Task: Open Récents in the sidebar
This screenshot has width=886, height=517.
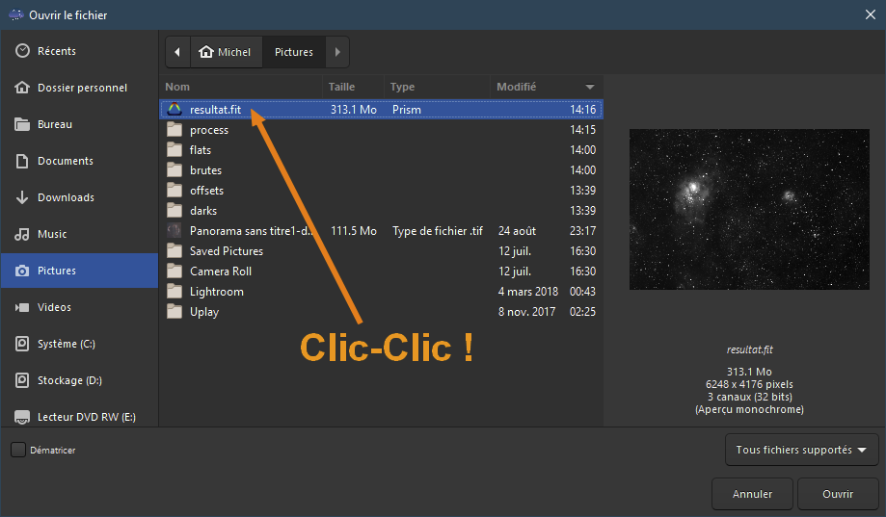Action: [x=79, y=51]
